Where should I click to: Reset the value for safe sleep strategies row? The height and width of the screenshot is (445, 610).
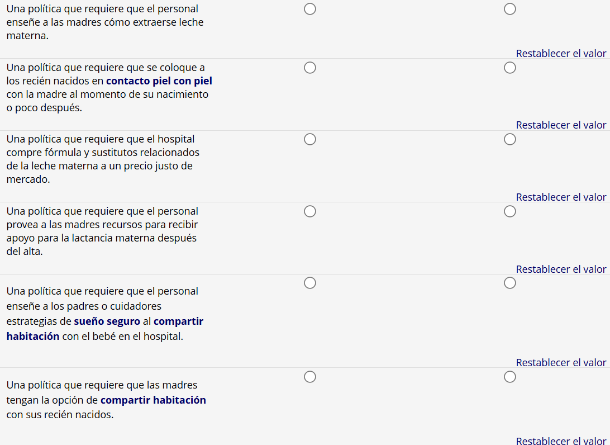[561, 363]
